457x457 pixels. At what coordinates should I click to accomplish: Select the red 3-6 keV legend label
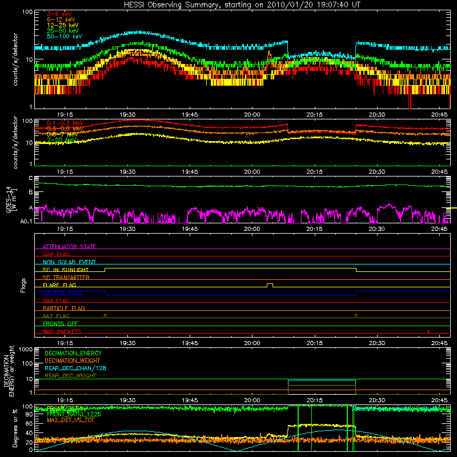59,14
